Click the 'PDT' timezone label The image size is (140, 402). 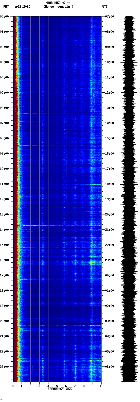click(x=6, y=7)
